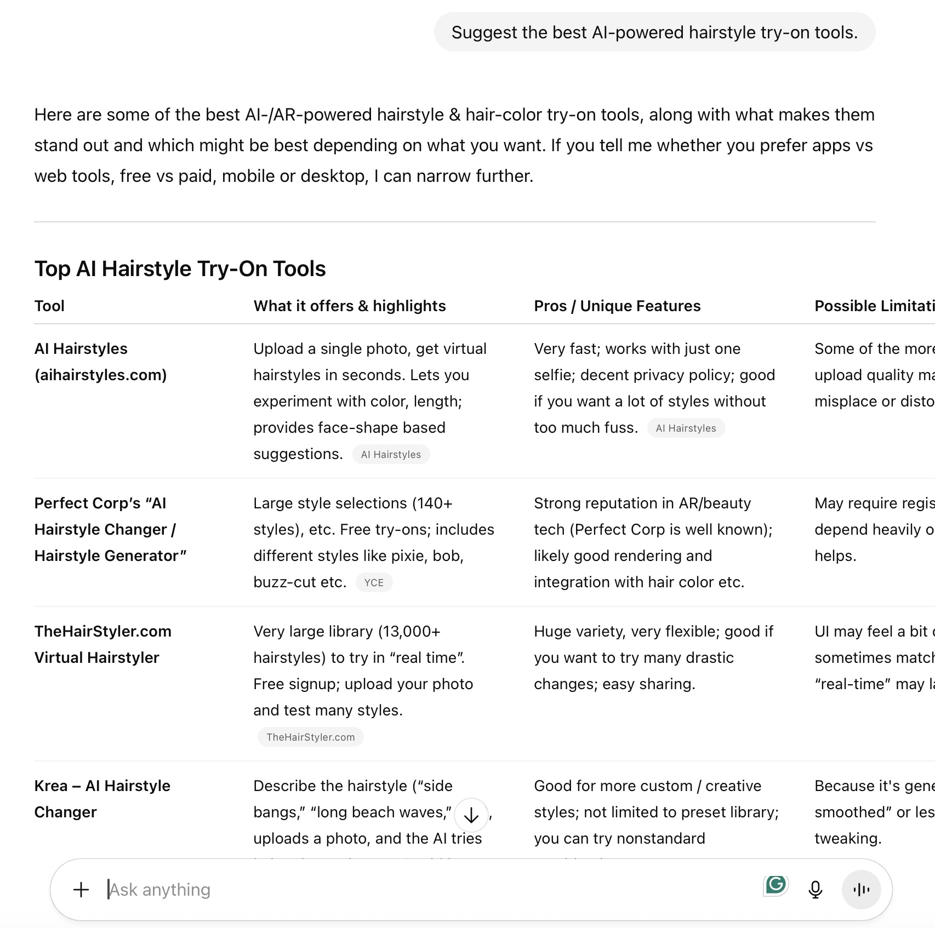The image size is (935, 928).
Task: Select the Top AI Hairstyle Try-On Tools heading
Action: (180, 268)
